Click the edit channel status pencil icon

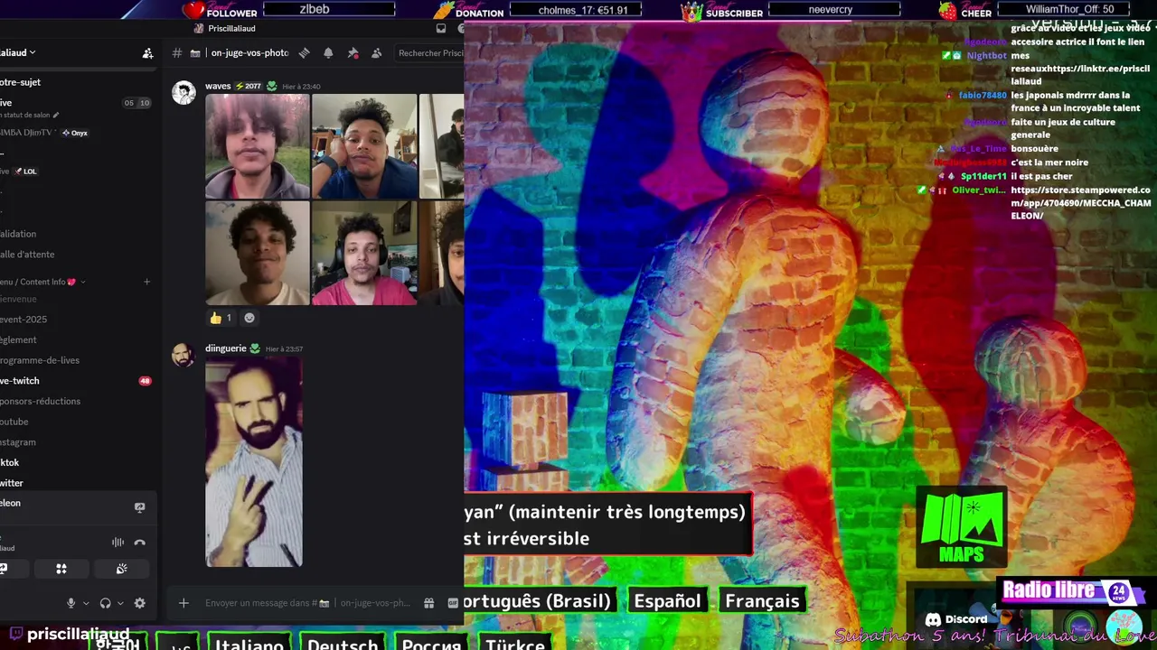click(56, 115)
